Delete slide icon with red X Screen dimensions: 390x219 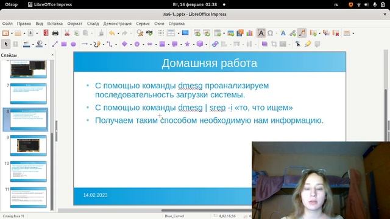point(336,33)
